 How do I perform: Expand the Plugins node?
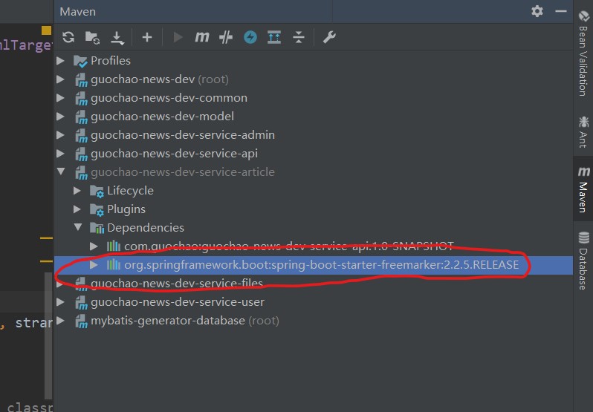click(x=77, y=209)
